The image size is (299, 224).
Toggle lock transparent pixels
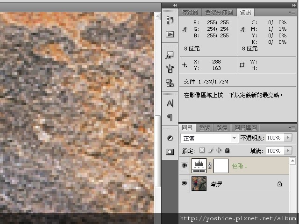pos(202,150)
